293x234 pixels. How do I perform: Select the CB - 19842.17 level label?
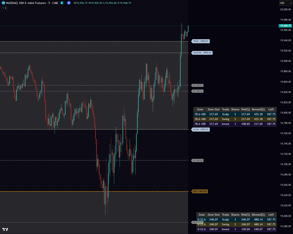click(x=197, y=91)
